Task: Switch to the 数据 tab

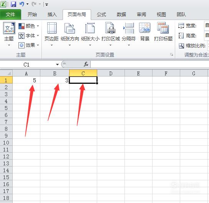Action: click(x=121, y=14)
